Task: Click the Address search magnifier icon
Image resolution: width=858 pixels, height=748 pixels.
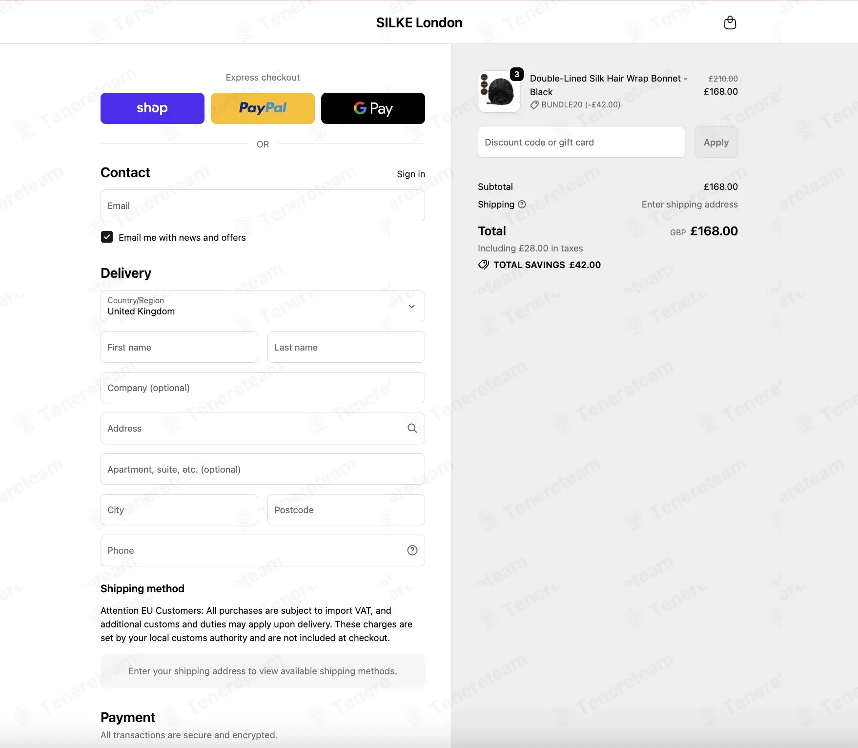Action: coord(412,428)
